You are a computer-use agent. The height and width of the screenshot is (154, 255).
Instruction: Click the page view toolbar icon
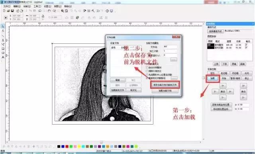pos(67,11)
